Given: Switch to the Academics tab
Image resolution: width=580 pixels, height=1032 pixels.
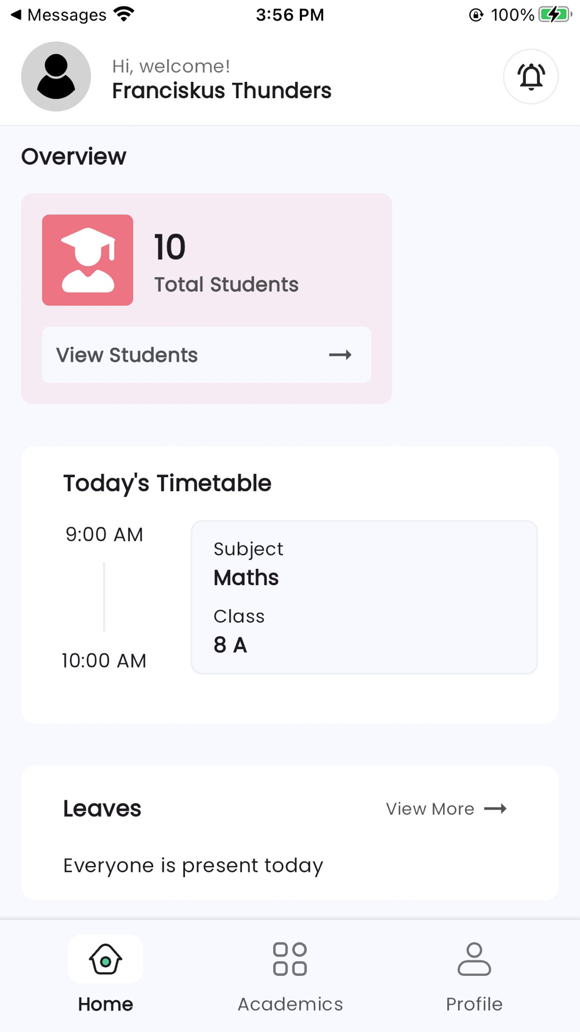Looking at the screenshot, I should click(290, 1004).
